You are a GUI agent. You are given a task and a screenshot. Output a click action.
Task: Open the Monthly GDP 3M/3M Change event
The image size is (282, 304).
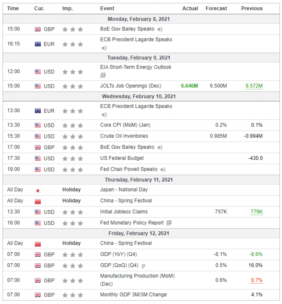tap(133, 295)
